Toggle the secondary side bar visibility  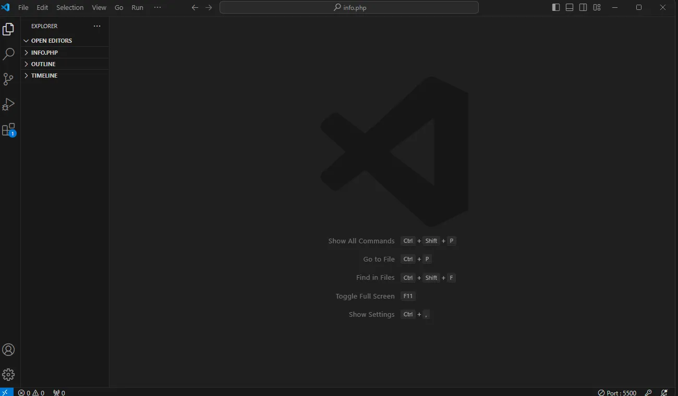pos(583,7)
